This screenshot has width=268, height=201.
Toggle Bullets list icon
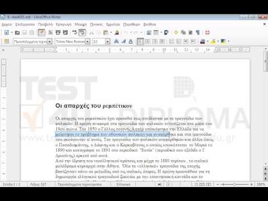tap(179, 41)
